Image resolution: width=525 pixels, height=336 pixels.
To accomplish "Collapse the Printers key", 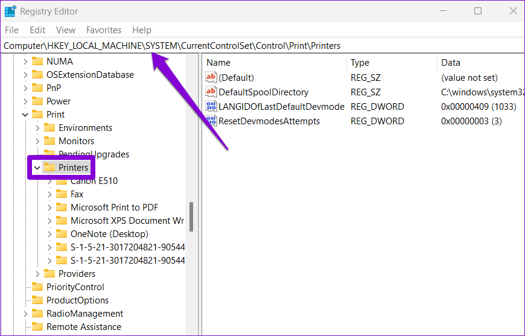I will [x=37, y=168].
